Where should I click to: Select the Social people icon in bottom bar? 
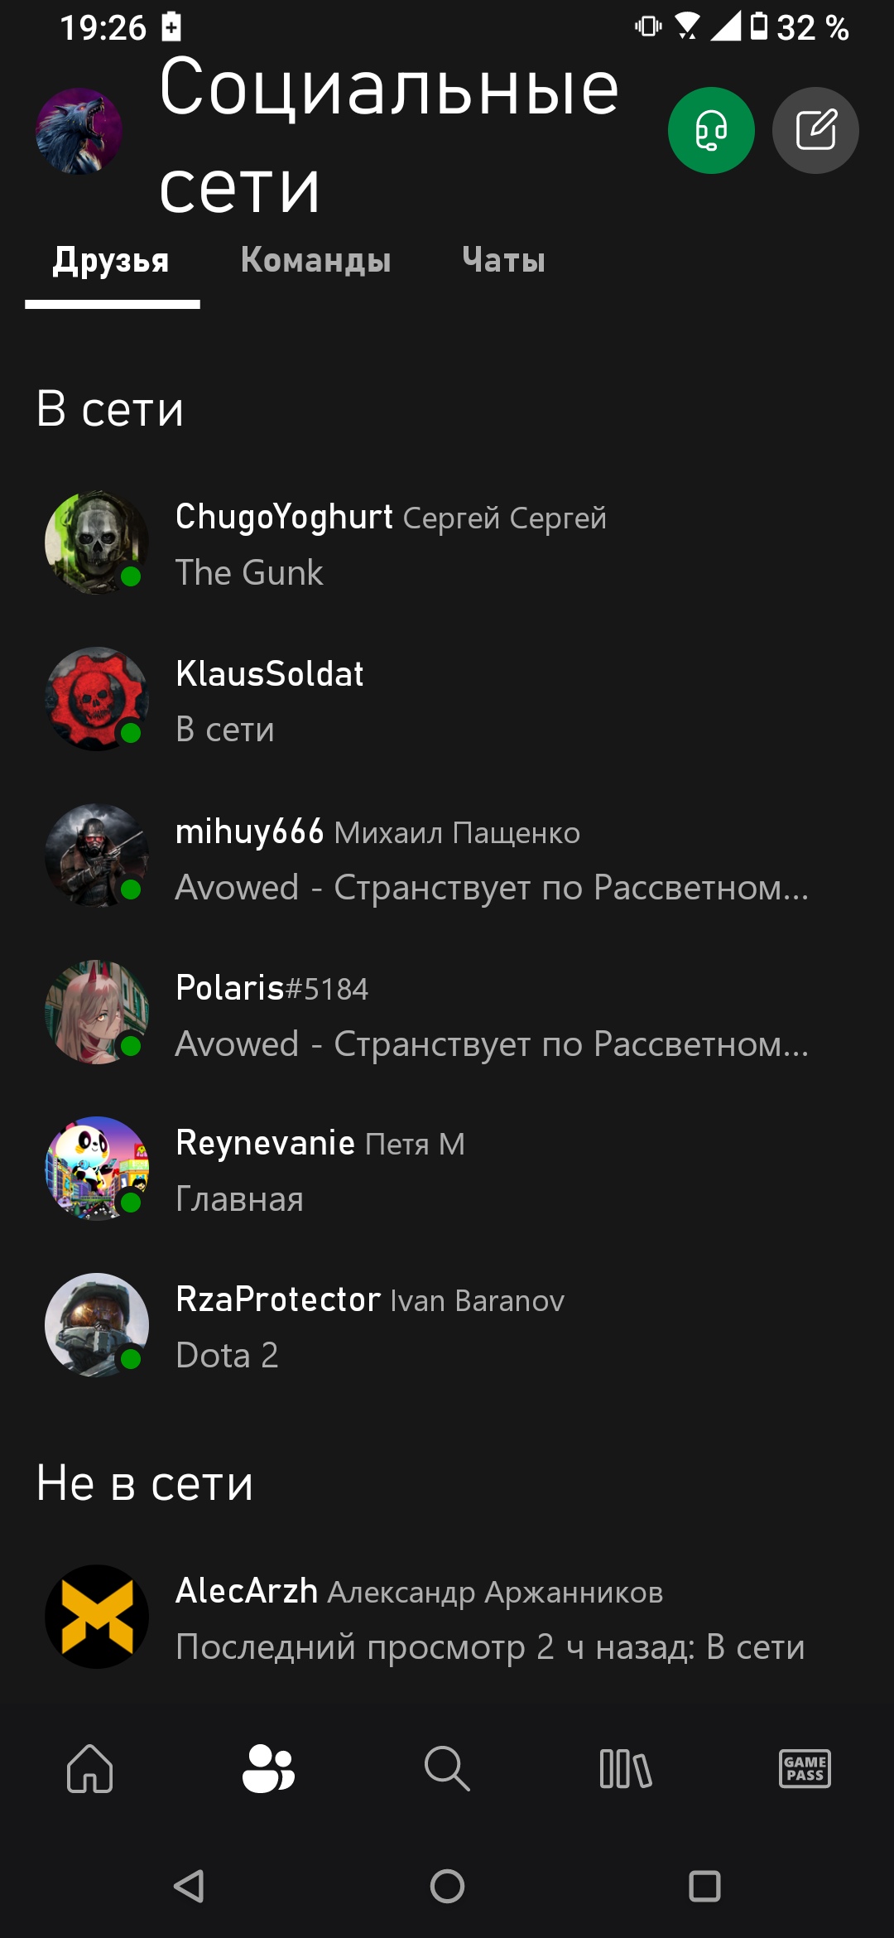point(268,1768)
